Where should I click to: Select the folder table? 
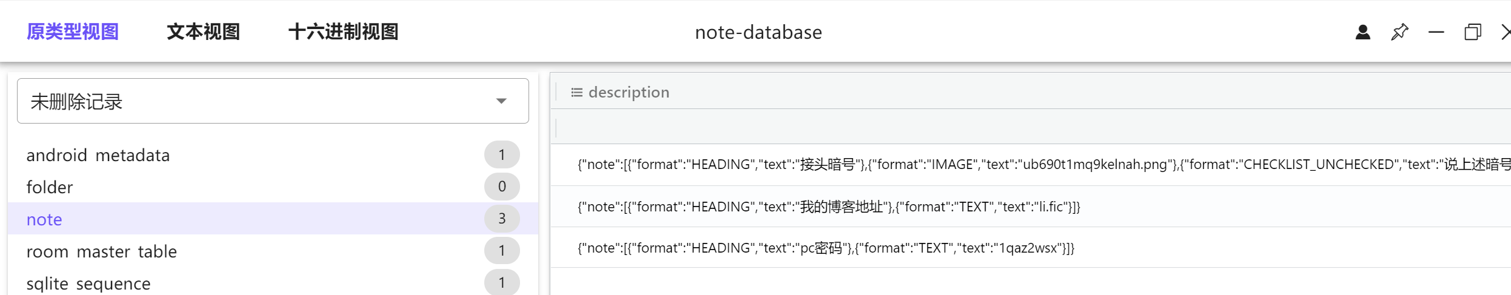click(50, 188)
